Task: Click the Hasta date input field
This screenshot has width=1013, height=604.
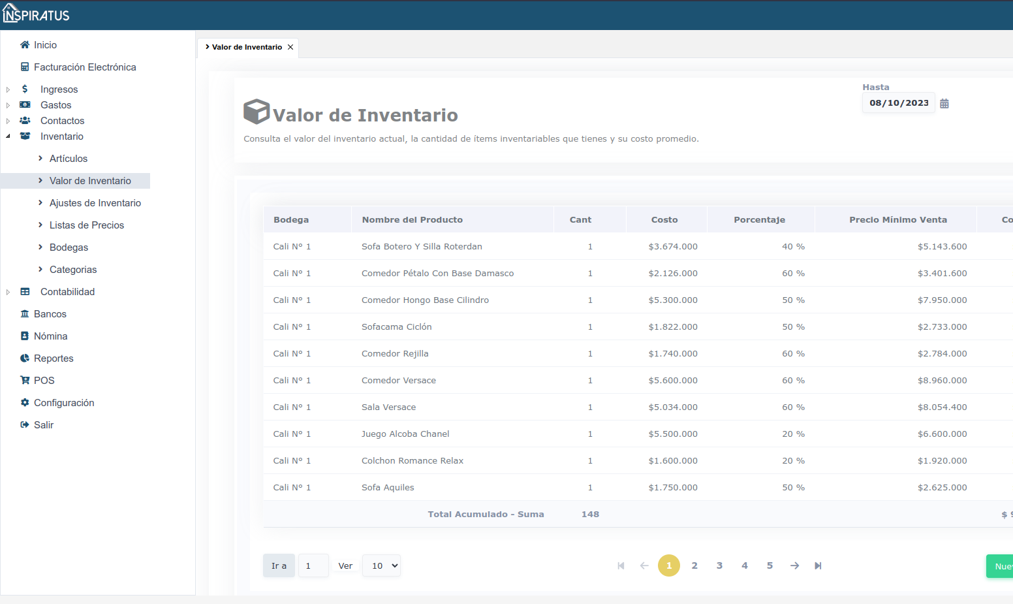Action: 898,103
